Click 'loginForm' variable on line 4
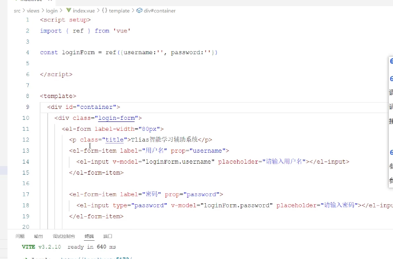Screen dimensions: 393x259 click(79, 53)
